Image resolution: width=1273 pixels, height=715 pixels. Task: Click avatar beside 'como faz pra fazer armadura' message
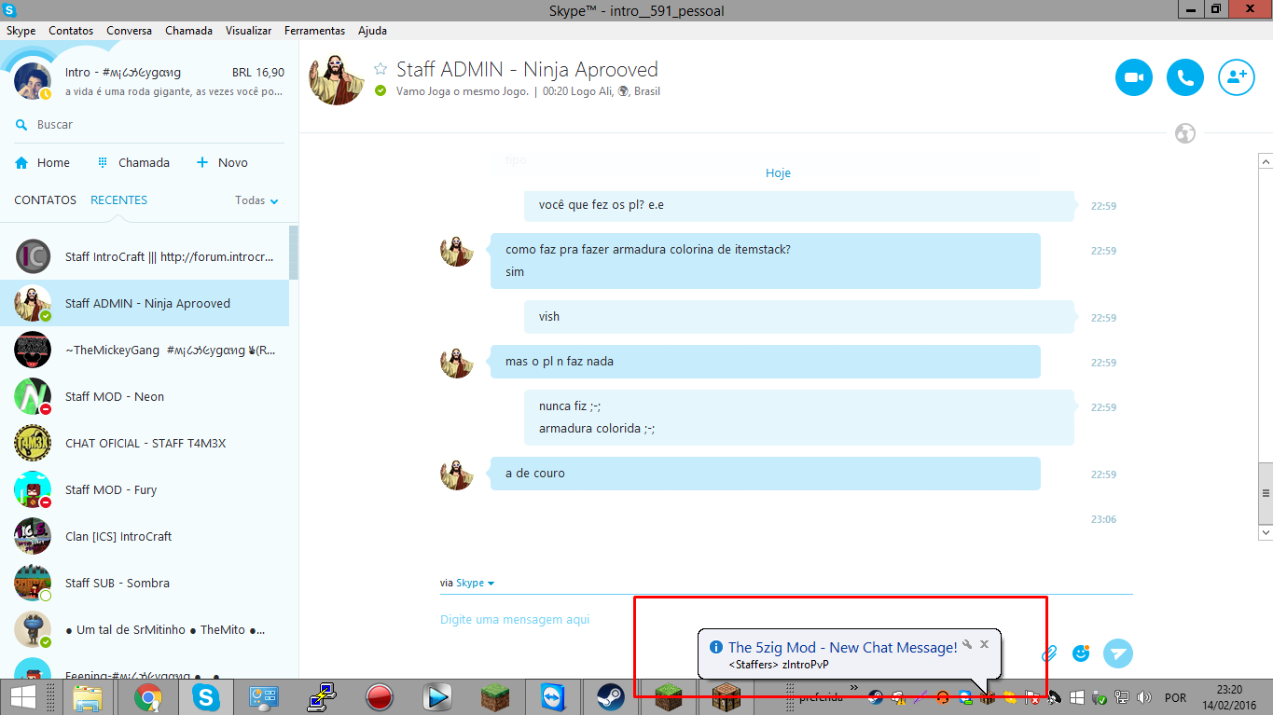click(x=457, y=251)
